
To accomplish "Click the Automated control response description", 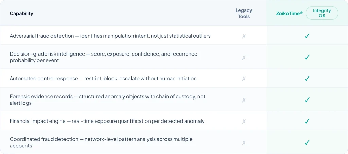I will tap(103, 79).
